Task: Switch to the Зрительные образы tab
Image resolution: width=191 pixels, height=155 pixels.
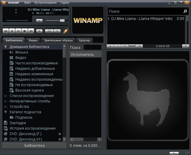Action: pos(58,40)
